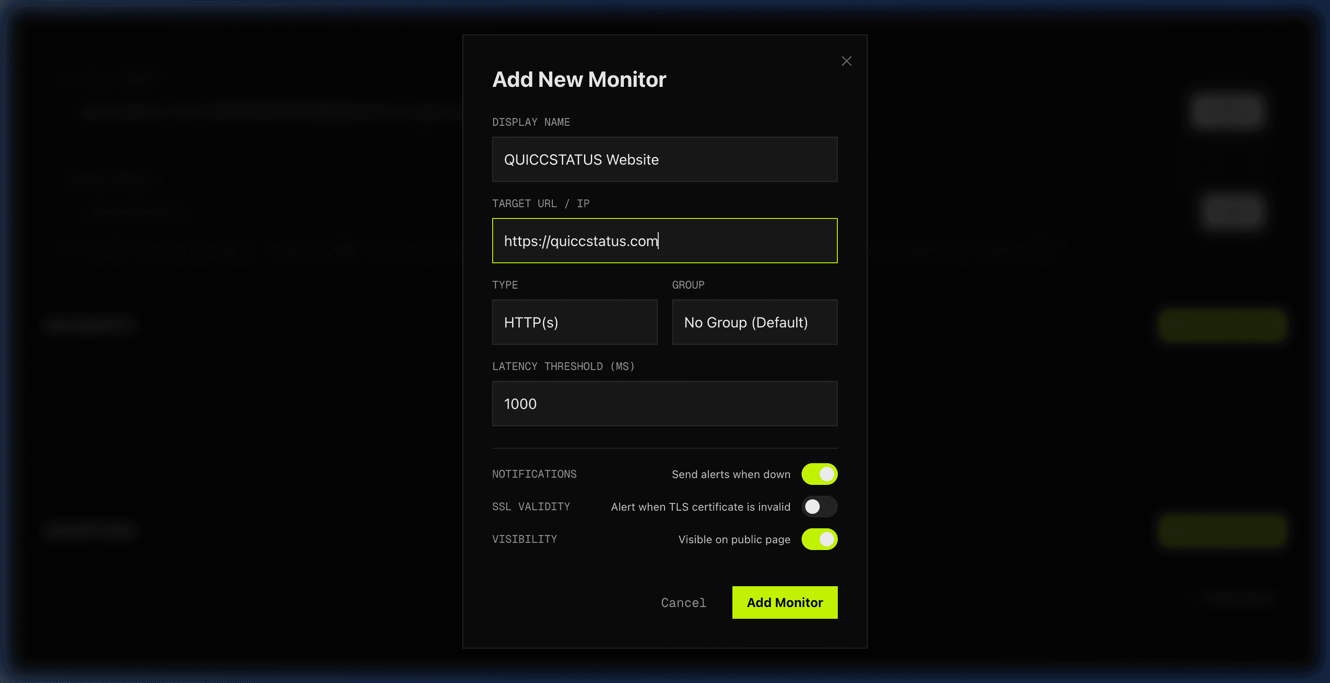Click the NOTIFICATIONS row label
The height and width of the screenshot is (683, 1330).
tap(534, 474)
